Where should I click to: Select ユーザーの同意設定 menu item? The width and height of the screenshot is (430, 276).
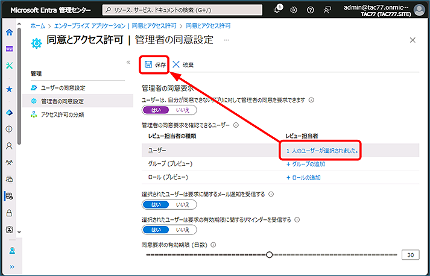[x=63, y=88]
